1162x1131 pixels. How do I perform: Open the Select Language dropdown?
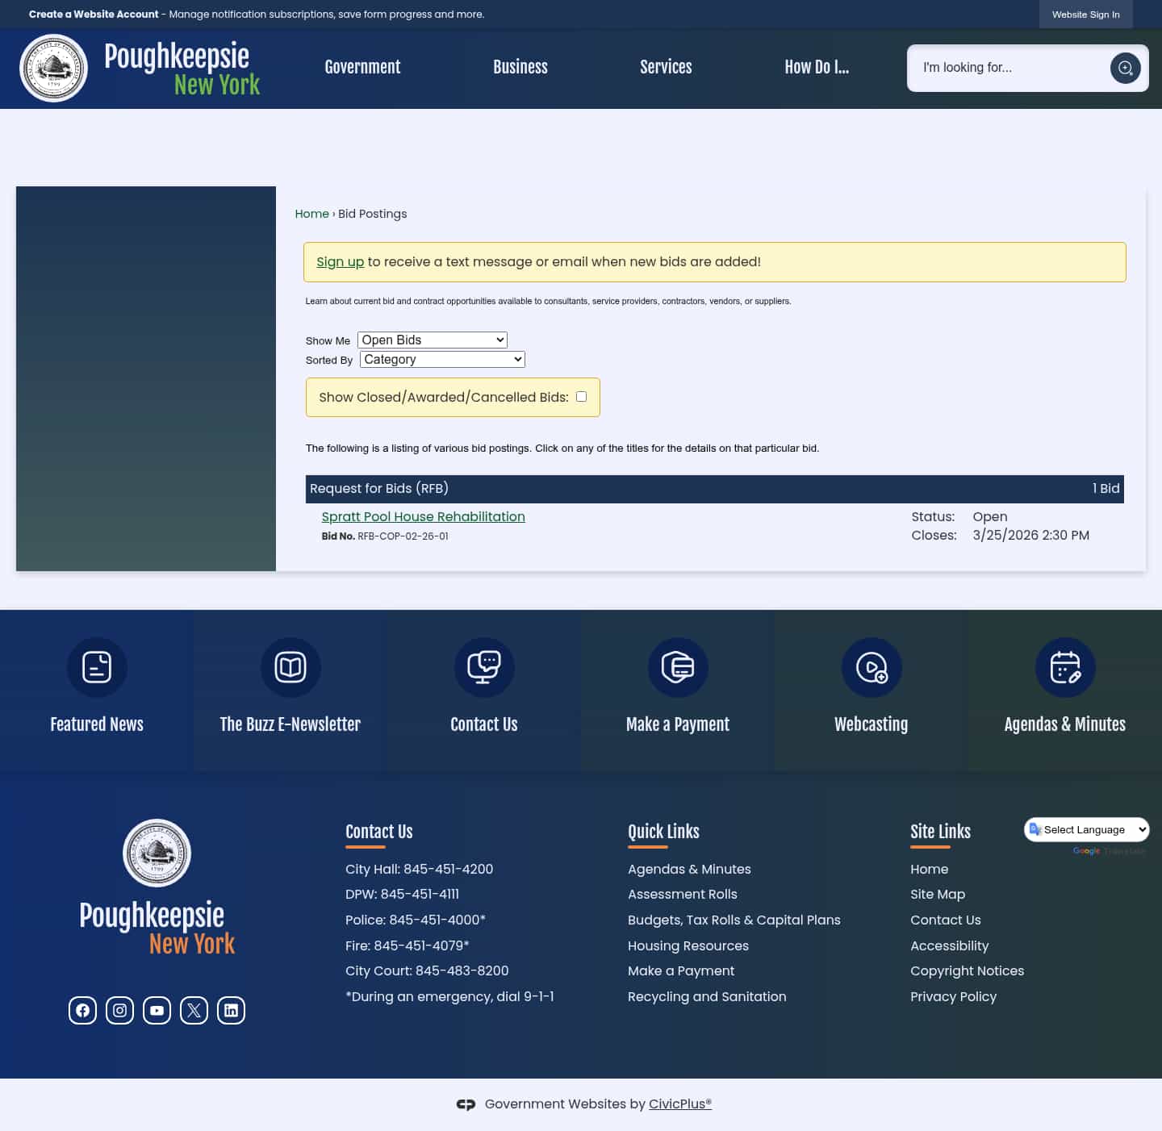pos(1086,829)
